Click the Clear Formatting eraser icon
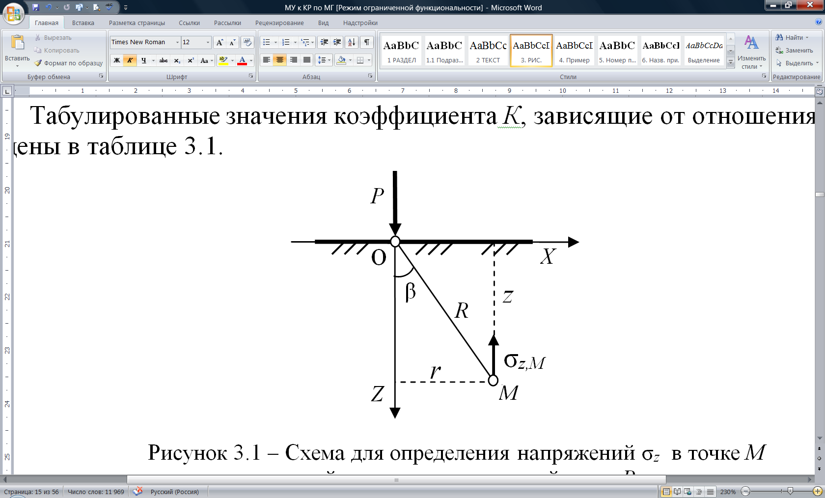 pos(247,42)
